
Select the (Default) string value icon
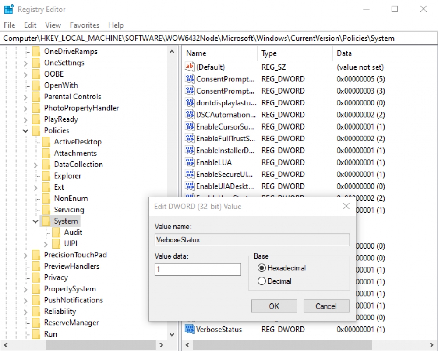[x=189, y=67]
